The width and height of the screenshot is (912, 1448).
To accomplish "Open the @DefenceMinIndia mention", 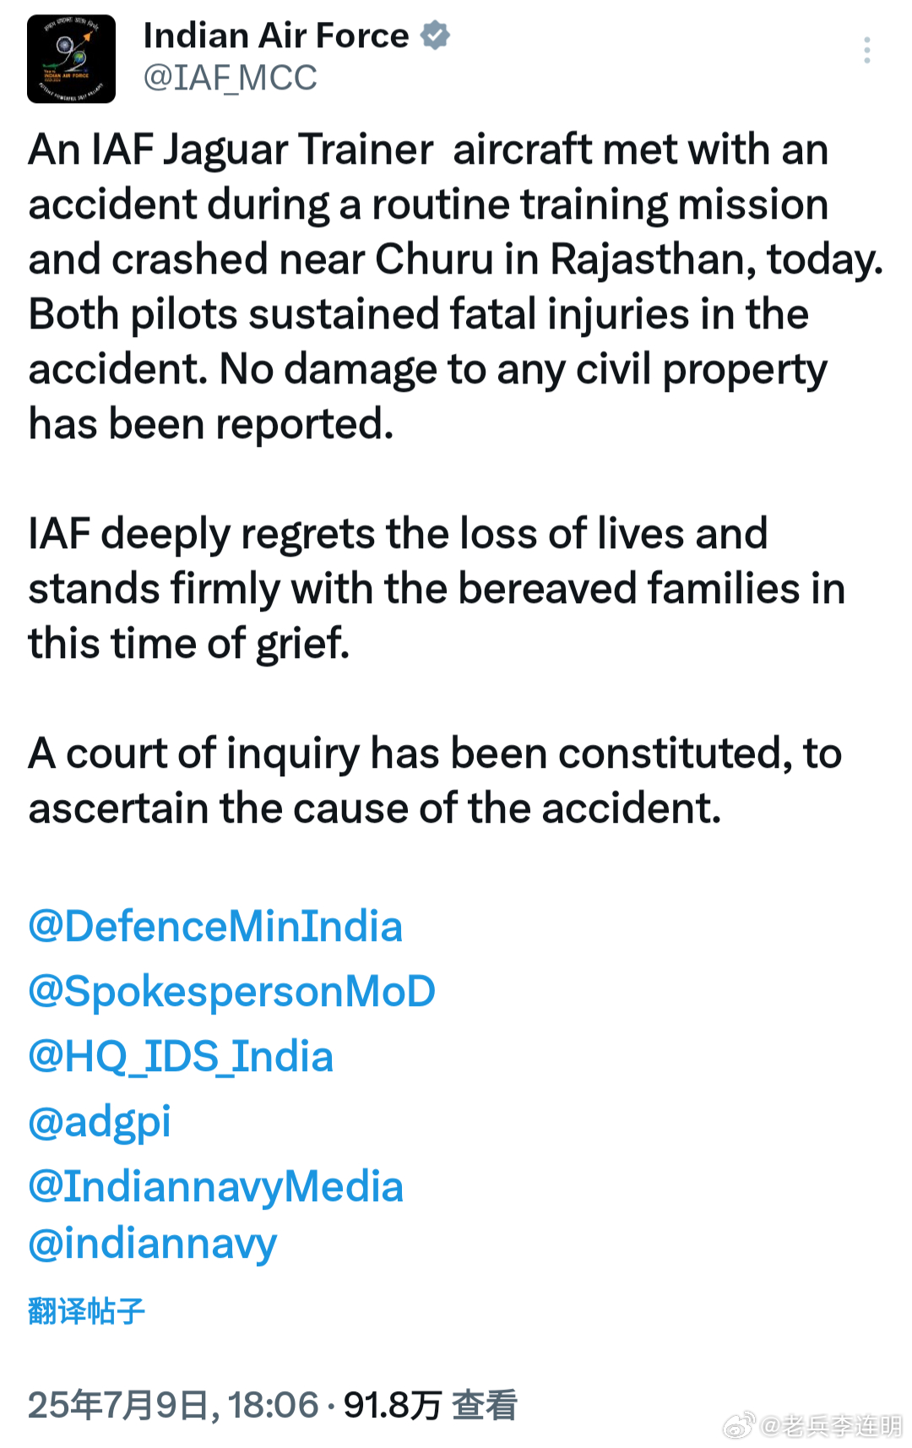I will click(215, 927).
